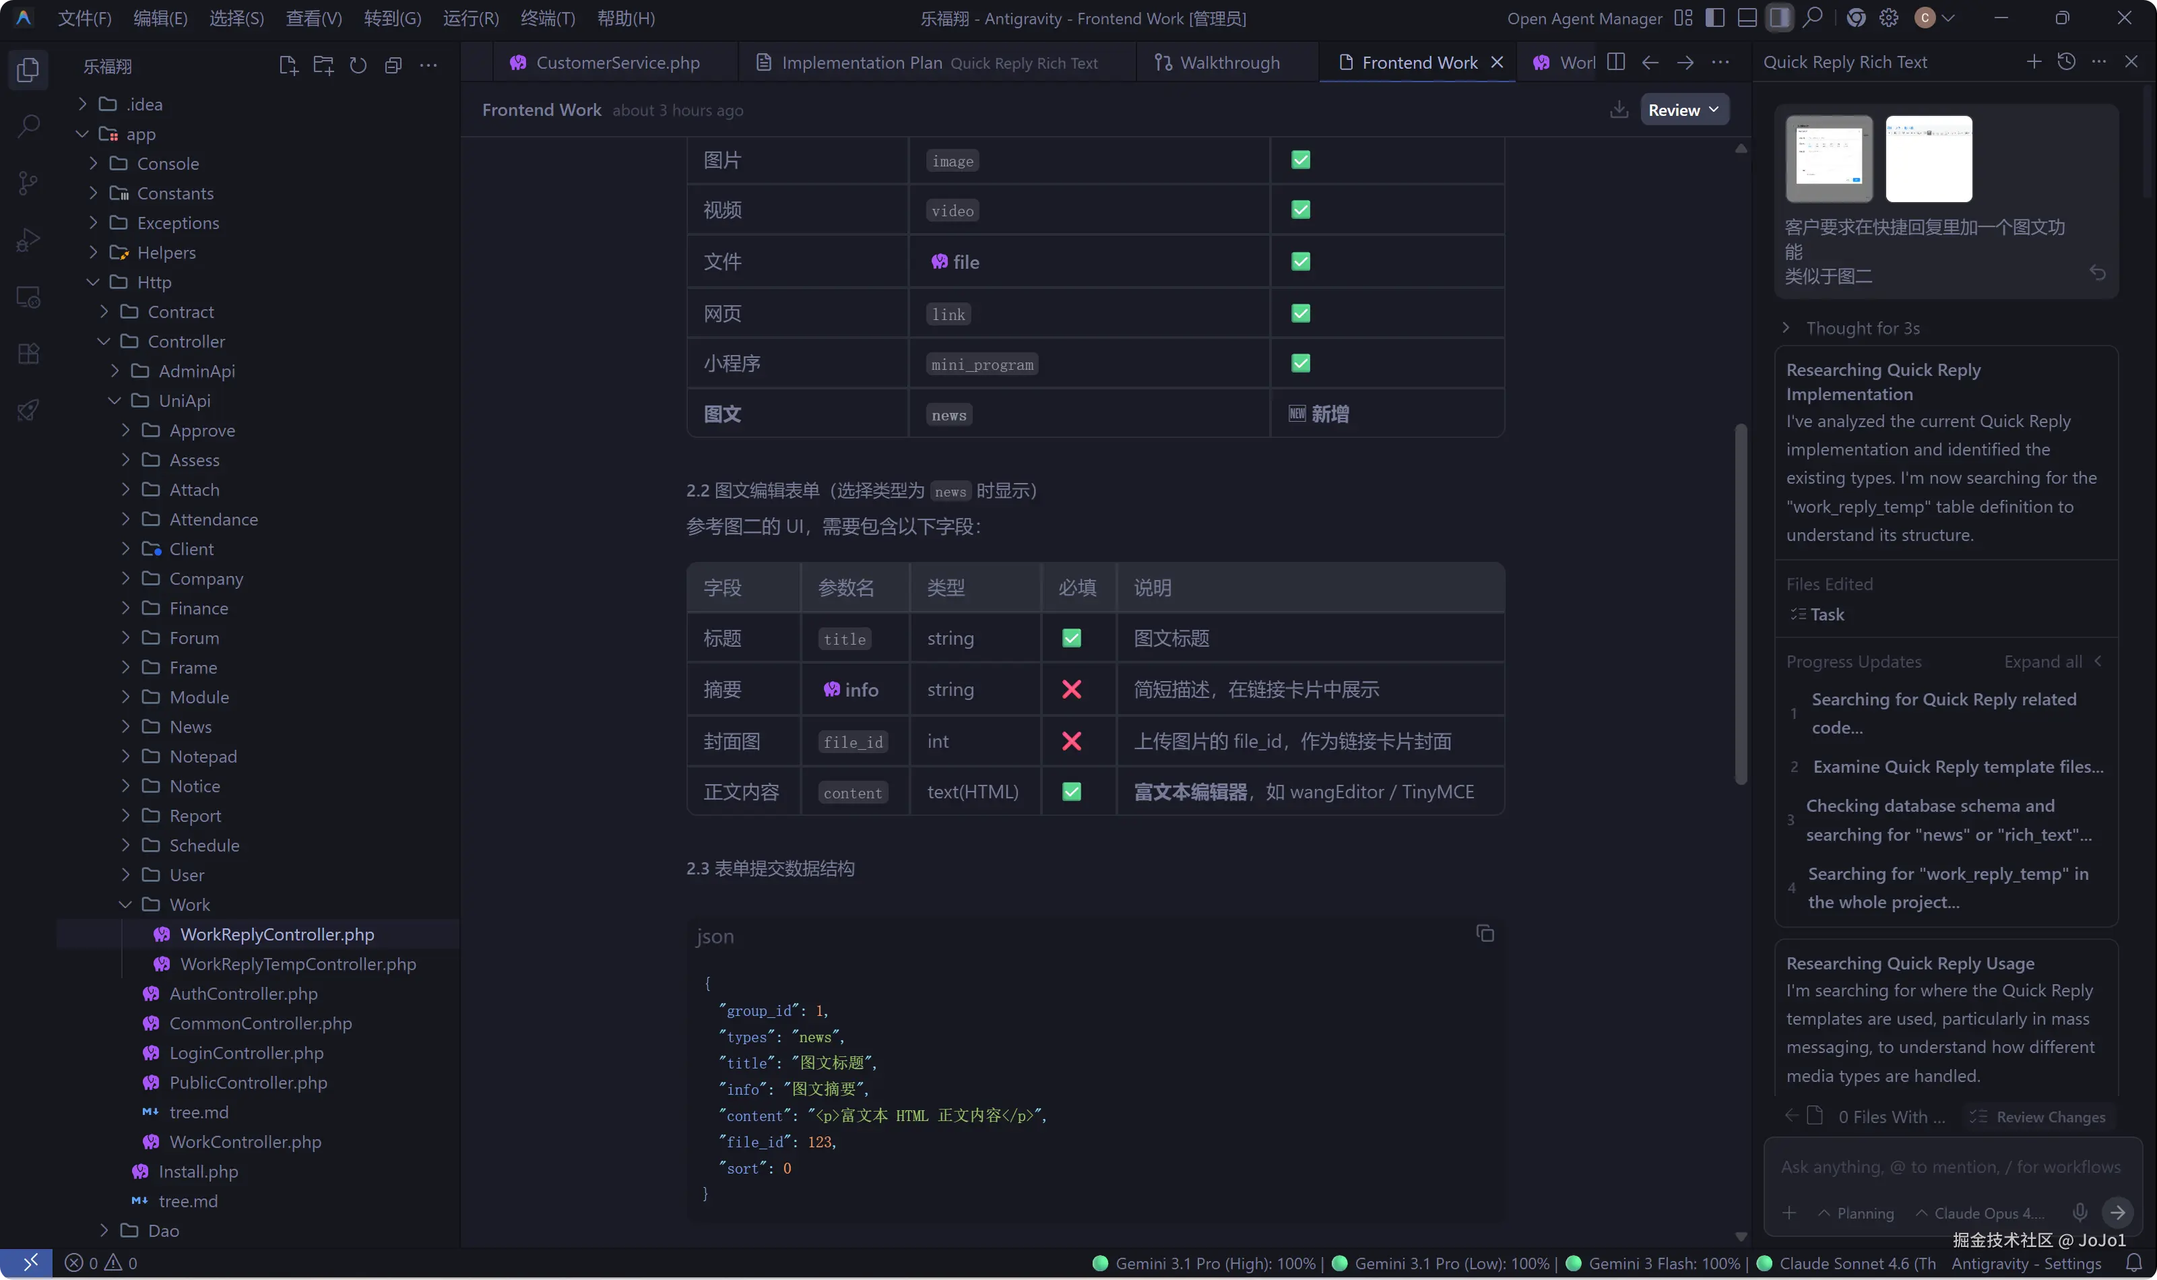Click the first screenshot thumbnail in Quick Reply panel

pyautogui.click(x=1829, y=159)
